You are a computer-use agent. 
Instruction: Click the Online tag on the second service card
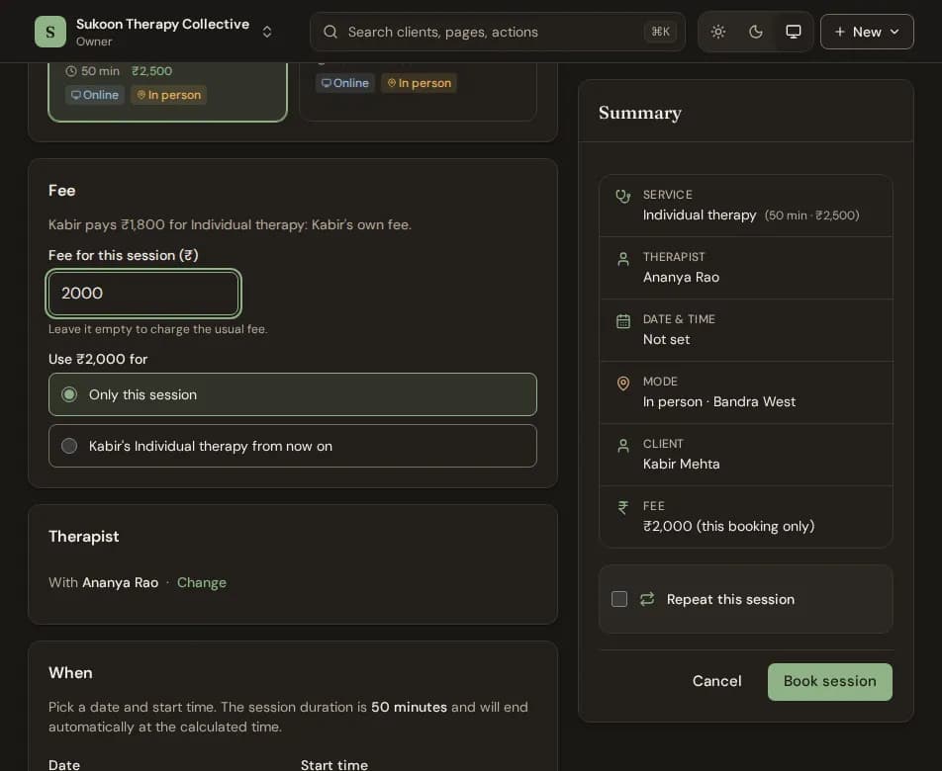click(344, 83)
